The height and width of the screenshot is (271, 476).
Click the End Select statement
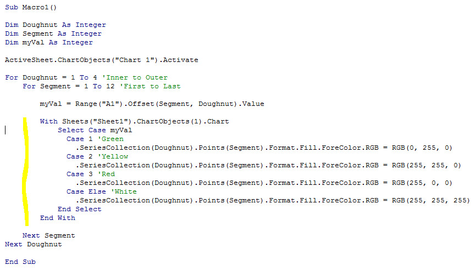point(80,209)
